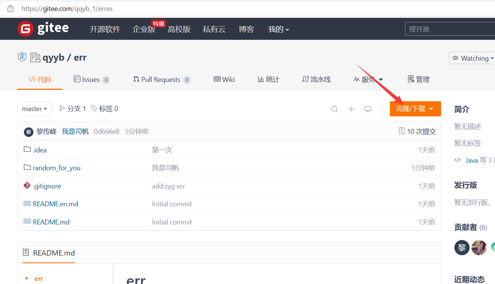Click the README.md panel header icon
Image resolution: width=495 pixels, height=284 pixels.
[x=26, y=253]
